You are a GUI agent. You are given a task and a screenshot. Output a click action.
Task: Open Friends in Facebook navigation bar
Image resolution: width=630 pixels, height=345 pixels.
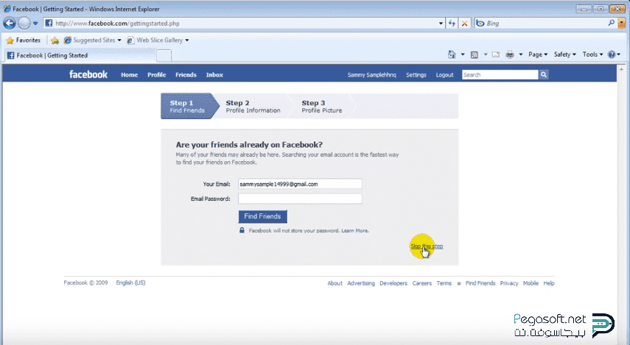pos(186,74)
